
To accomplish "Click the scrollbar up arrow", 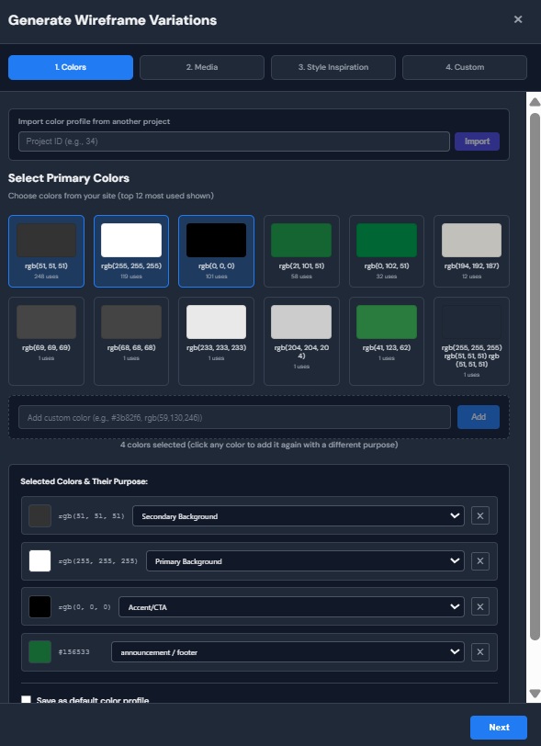I will [x=535, y=102].
